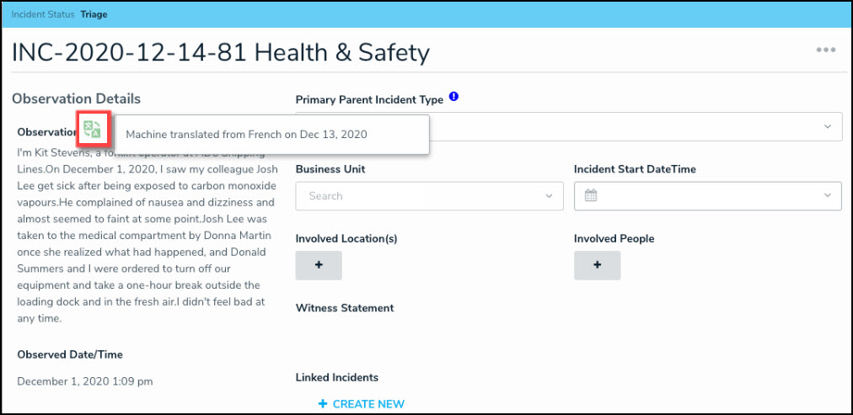
Task: Click the Incident Status label in top bar
Action: [x=42, y=14]
